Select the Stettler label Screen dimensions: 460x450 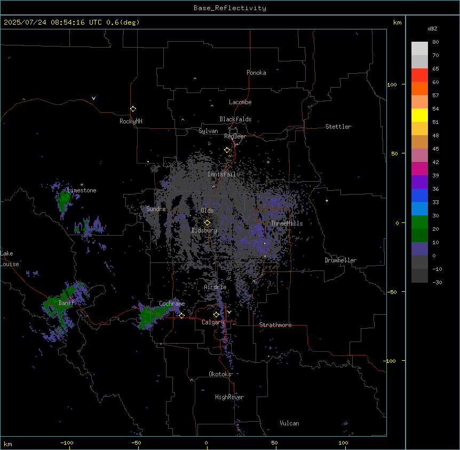(x=338, y=127)
